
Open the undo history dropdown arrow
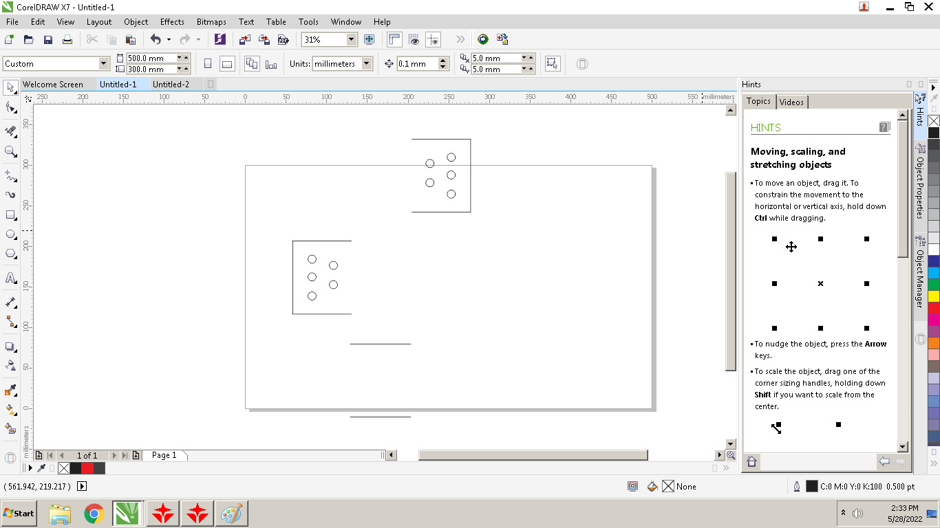coord(169,40)
